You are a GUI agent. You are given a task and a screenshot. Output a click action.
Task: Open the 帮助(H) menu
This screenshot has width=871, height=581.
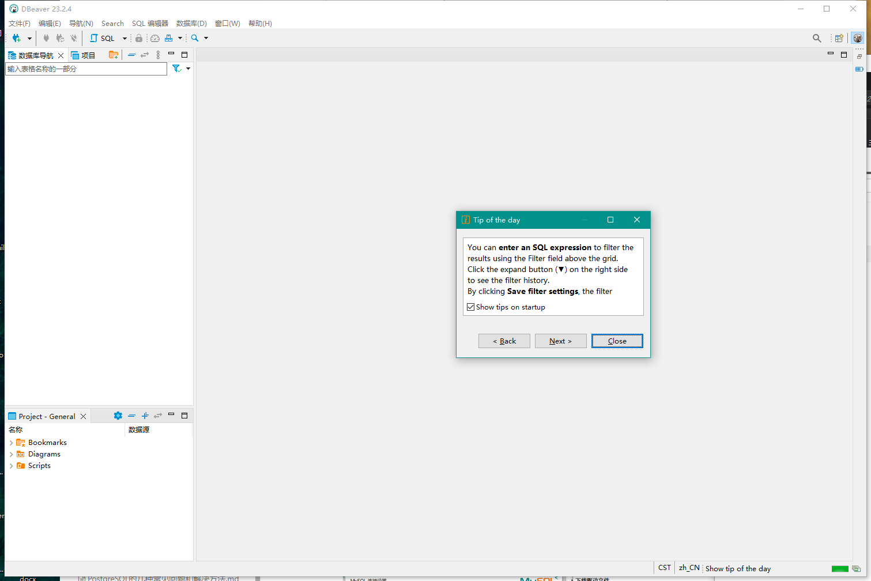260,24
